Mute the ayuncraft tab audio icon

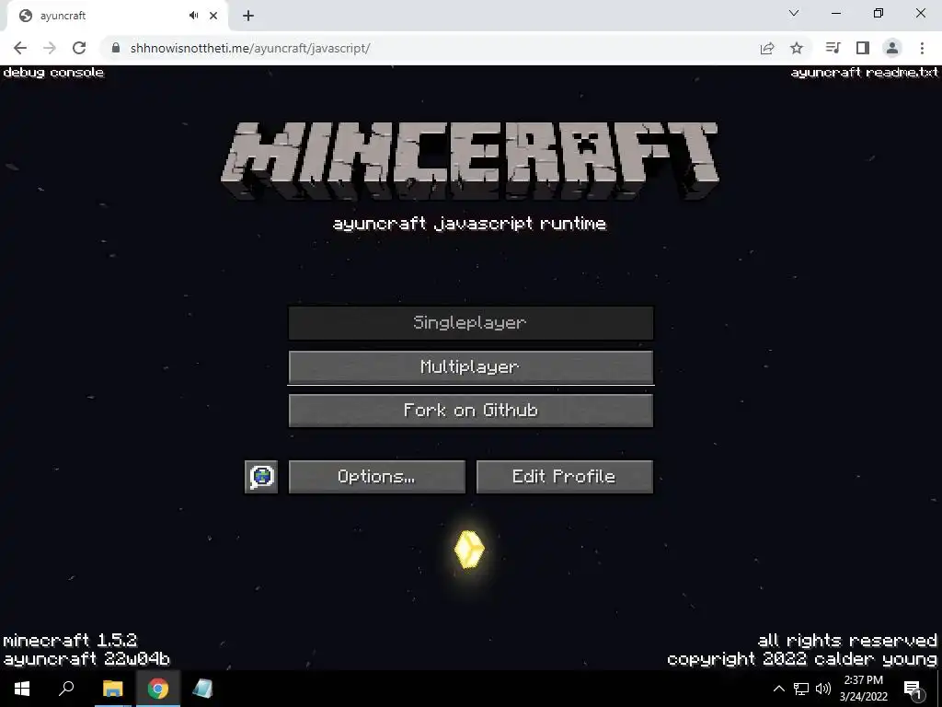[193, 16]
